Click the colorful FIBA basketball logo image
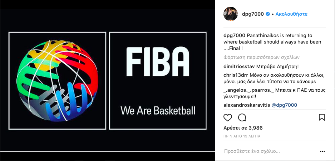The image size is (335, 161). pyautogui.click(x=57, y=81)
